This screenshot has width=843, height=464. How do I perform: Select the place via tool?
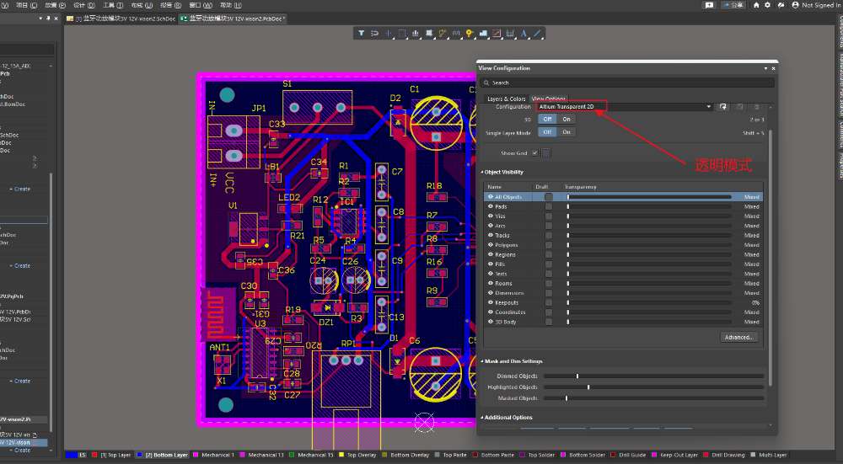pyautogui.click(x=470, y=34)
